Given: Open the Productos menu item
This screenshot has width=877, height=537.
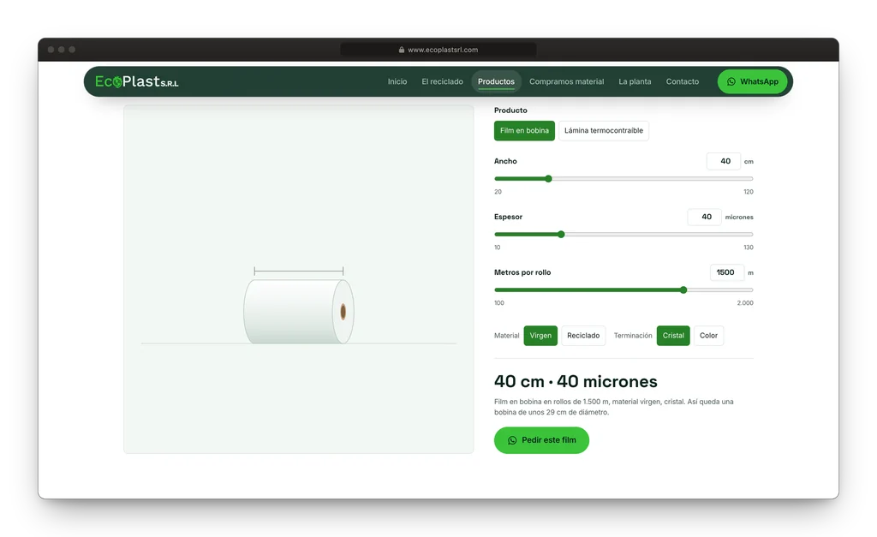Looking at the screenshot, I should (x=496, y=81).
